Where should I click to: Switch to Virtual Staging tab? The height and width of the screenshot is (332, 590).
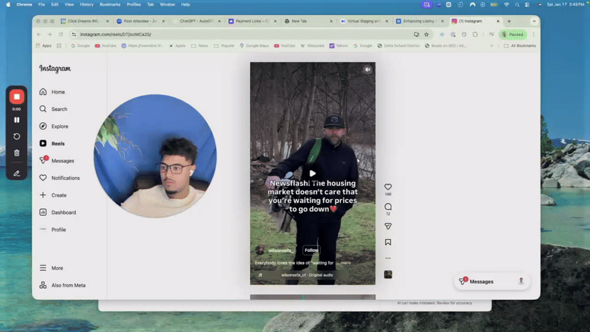363,21
